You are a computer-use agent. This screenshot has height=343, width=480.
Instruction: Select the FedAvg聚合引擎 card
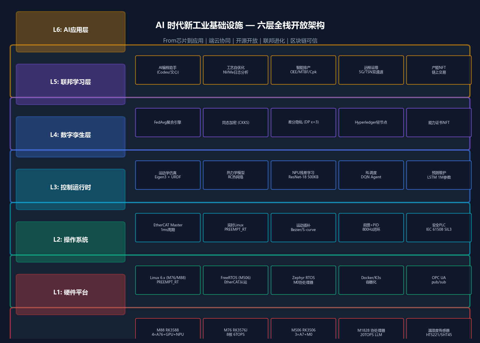pyautogui.click(x=168, y=122)
